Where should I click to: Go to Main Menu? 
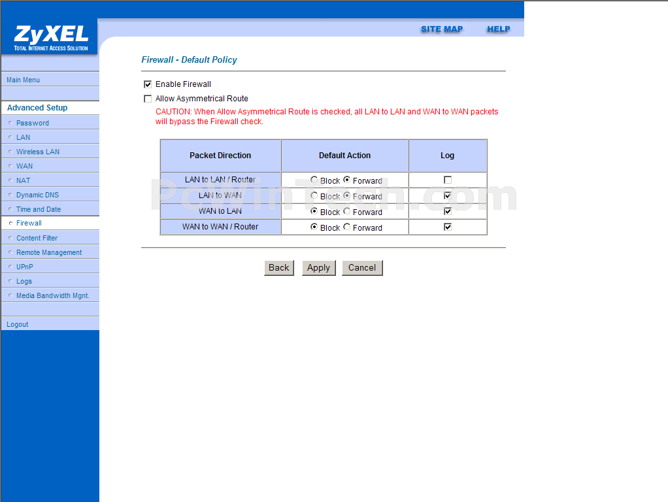point(23,80)
